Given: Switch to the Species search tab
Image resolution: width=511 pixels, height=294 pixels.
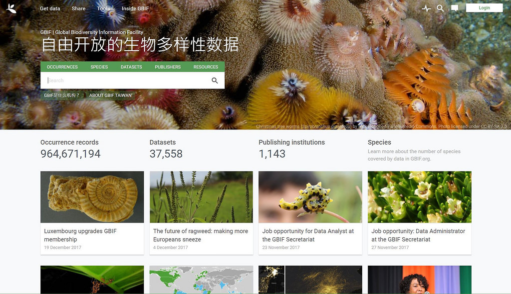Looking at the screenshot, I should (x=99, y=67).
